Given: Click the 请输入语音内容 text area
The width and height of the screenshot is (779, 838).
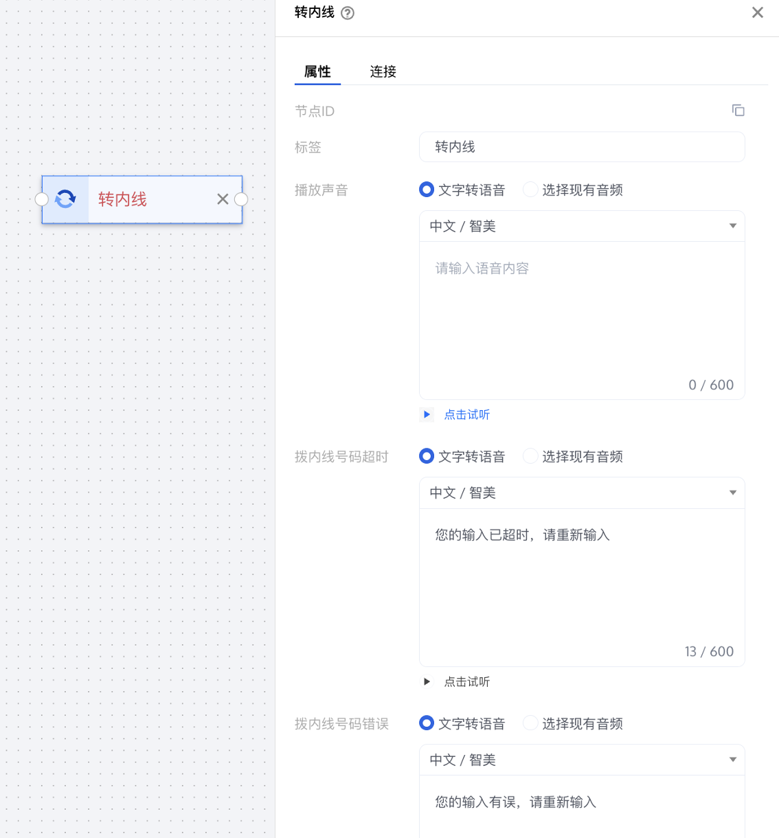Looking at the screenshot, I should coord(581,309).
